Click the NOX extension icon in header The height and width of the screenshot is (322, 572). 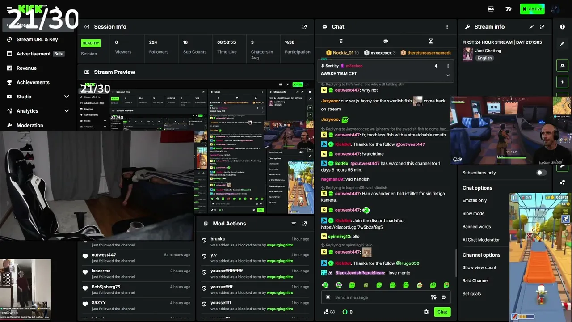pos(491,9)
